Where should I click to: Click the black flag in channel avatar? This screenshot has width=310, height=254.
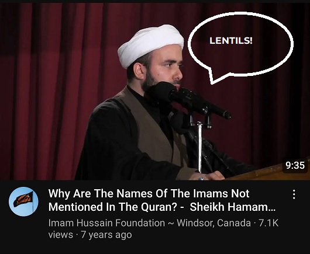[x=23, y=199]
